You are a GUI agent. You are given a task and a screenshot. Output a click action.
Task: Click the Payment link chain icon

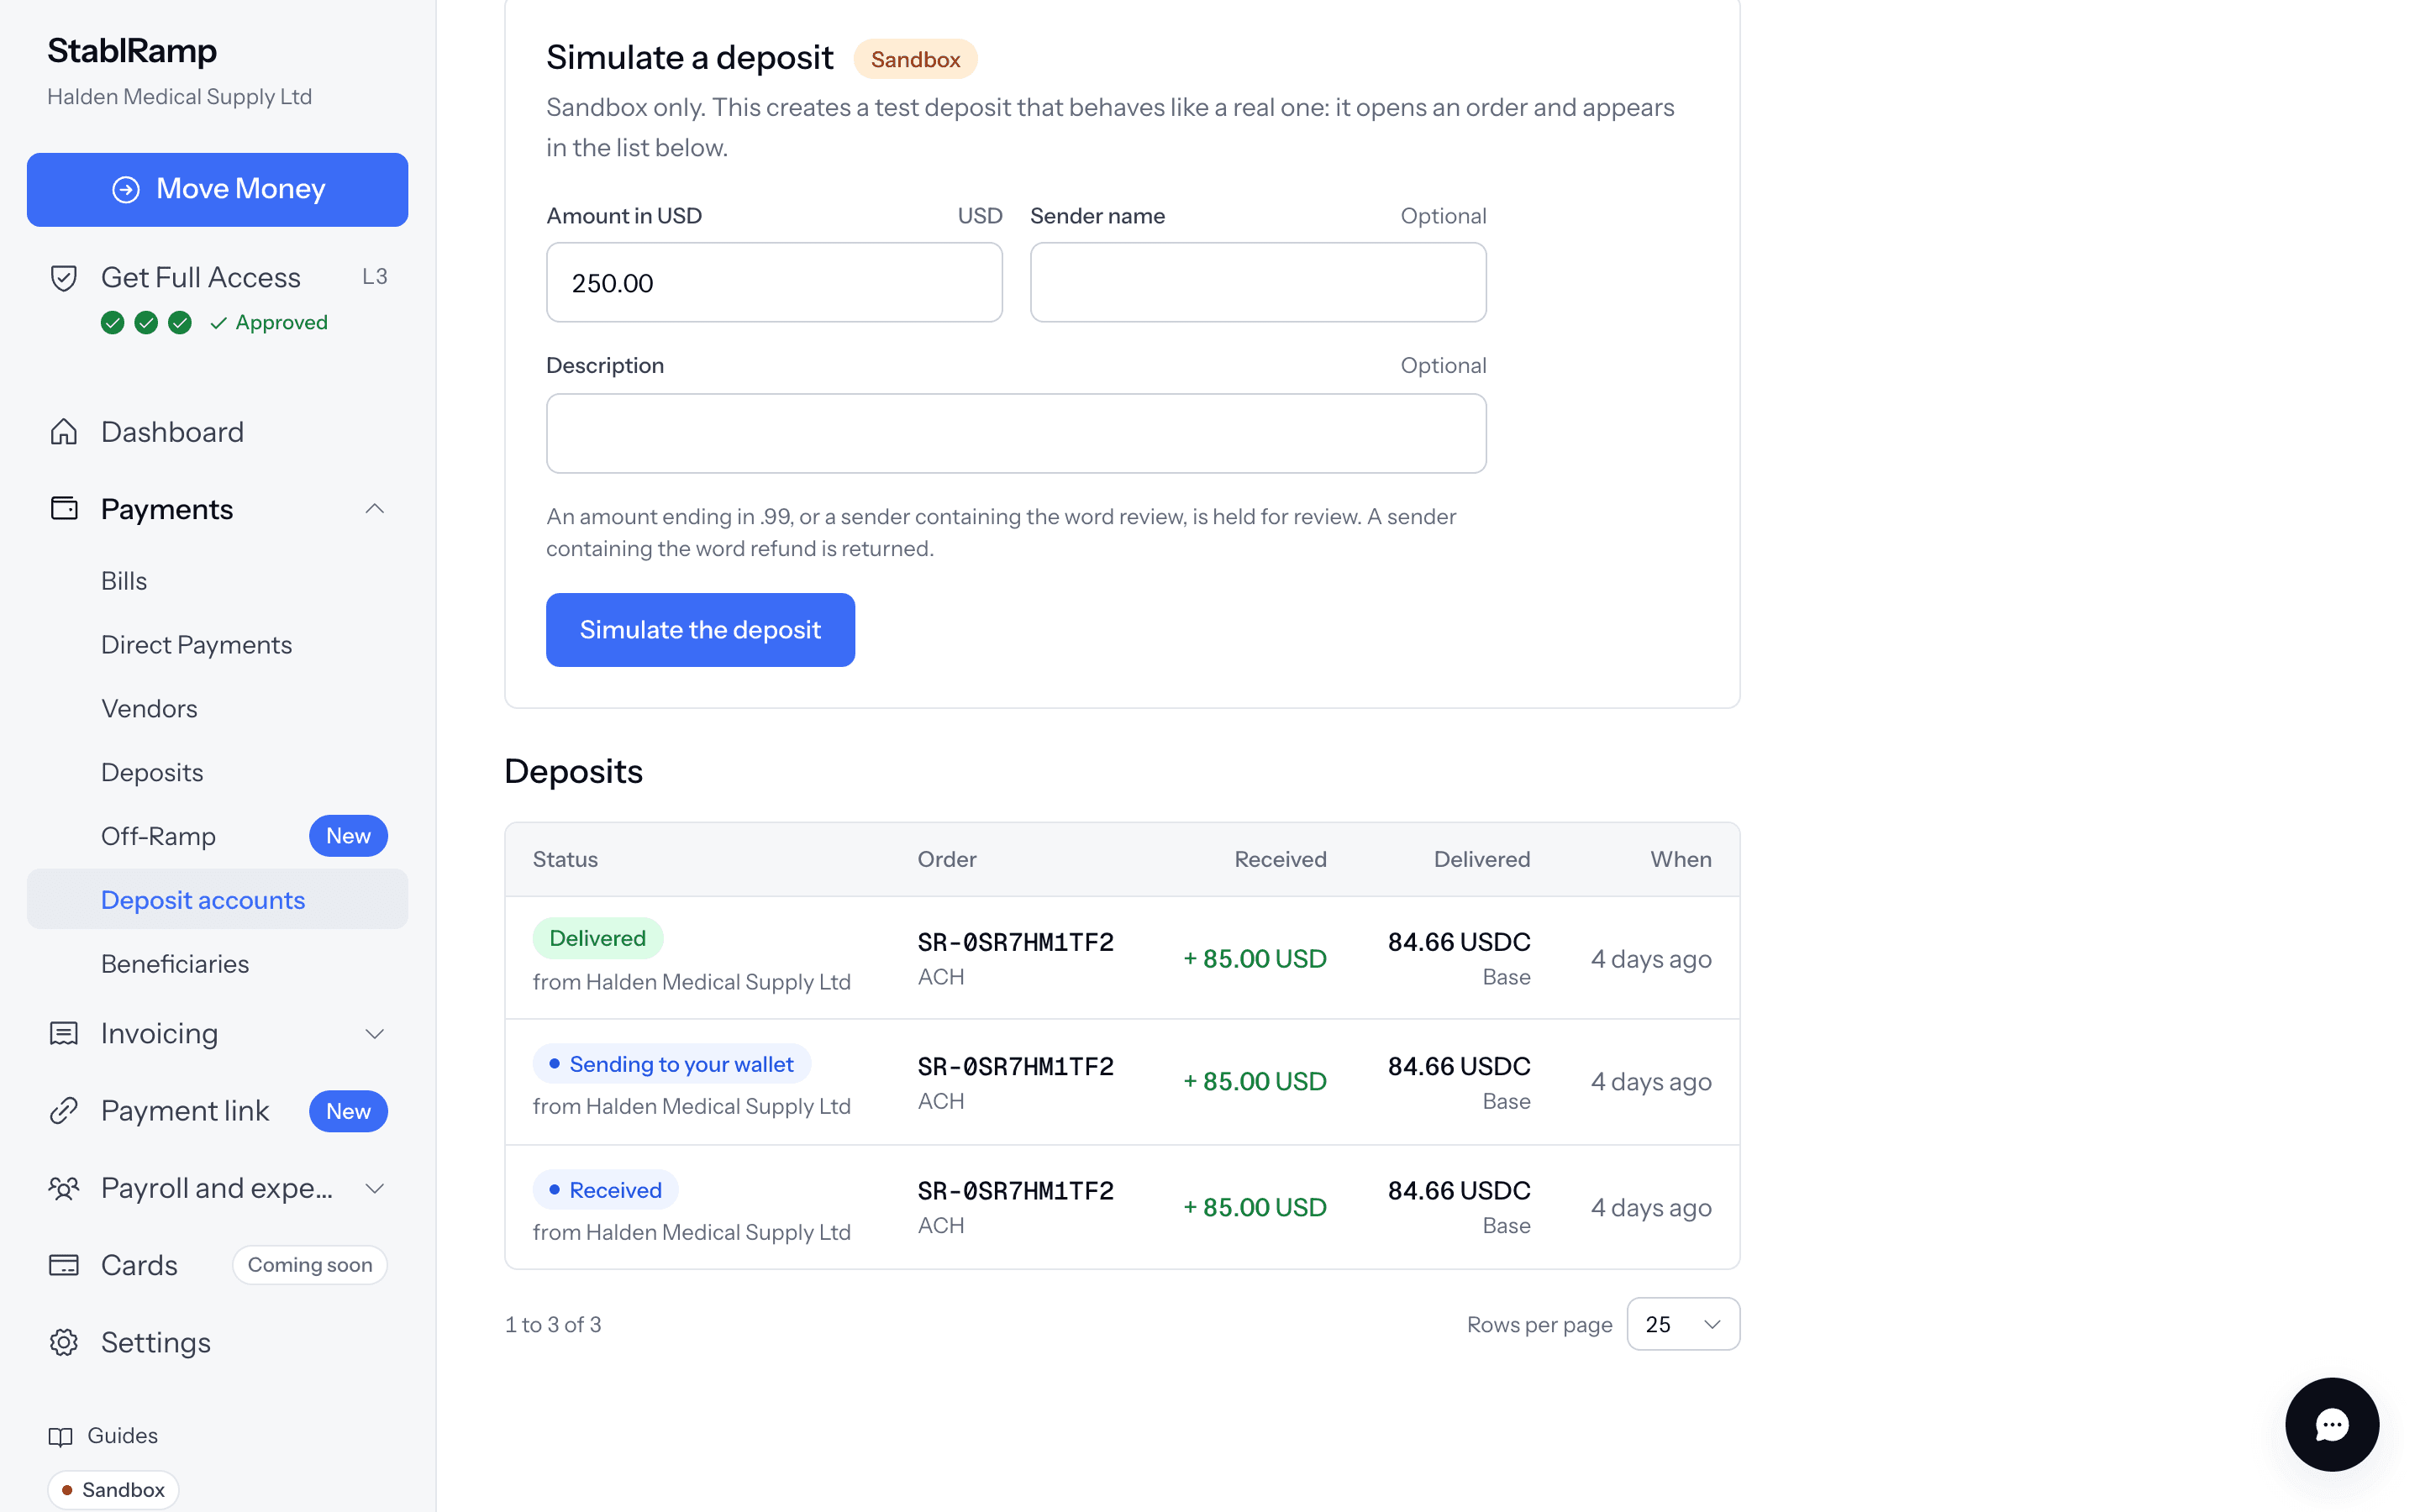click(64, 1110)
